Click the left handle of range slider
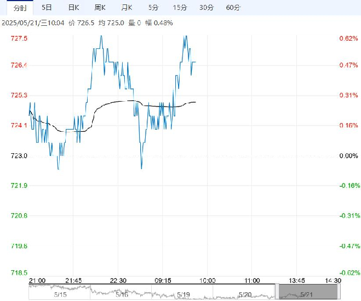The height and width of the screenshot is (301, 361). (x=277, y=292)
